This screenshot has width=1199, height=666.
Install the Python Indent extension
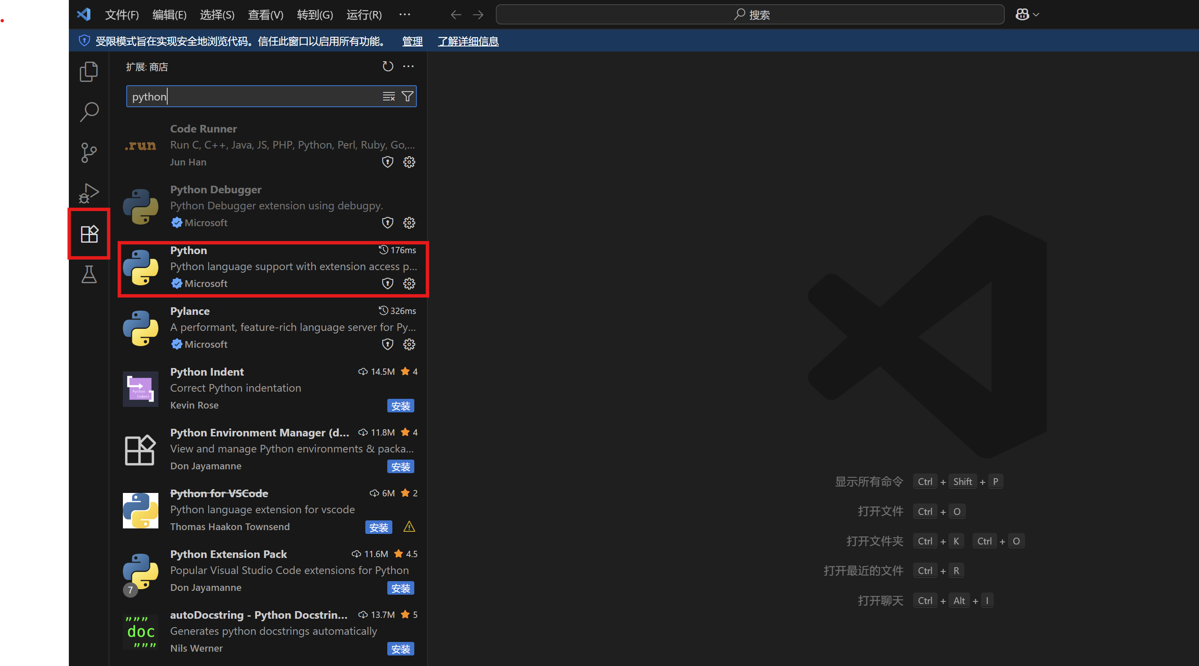point(400,406)
